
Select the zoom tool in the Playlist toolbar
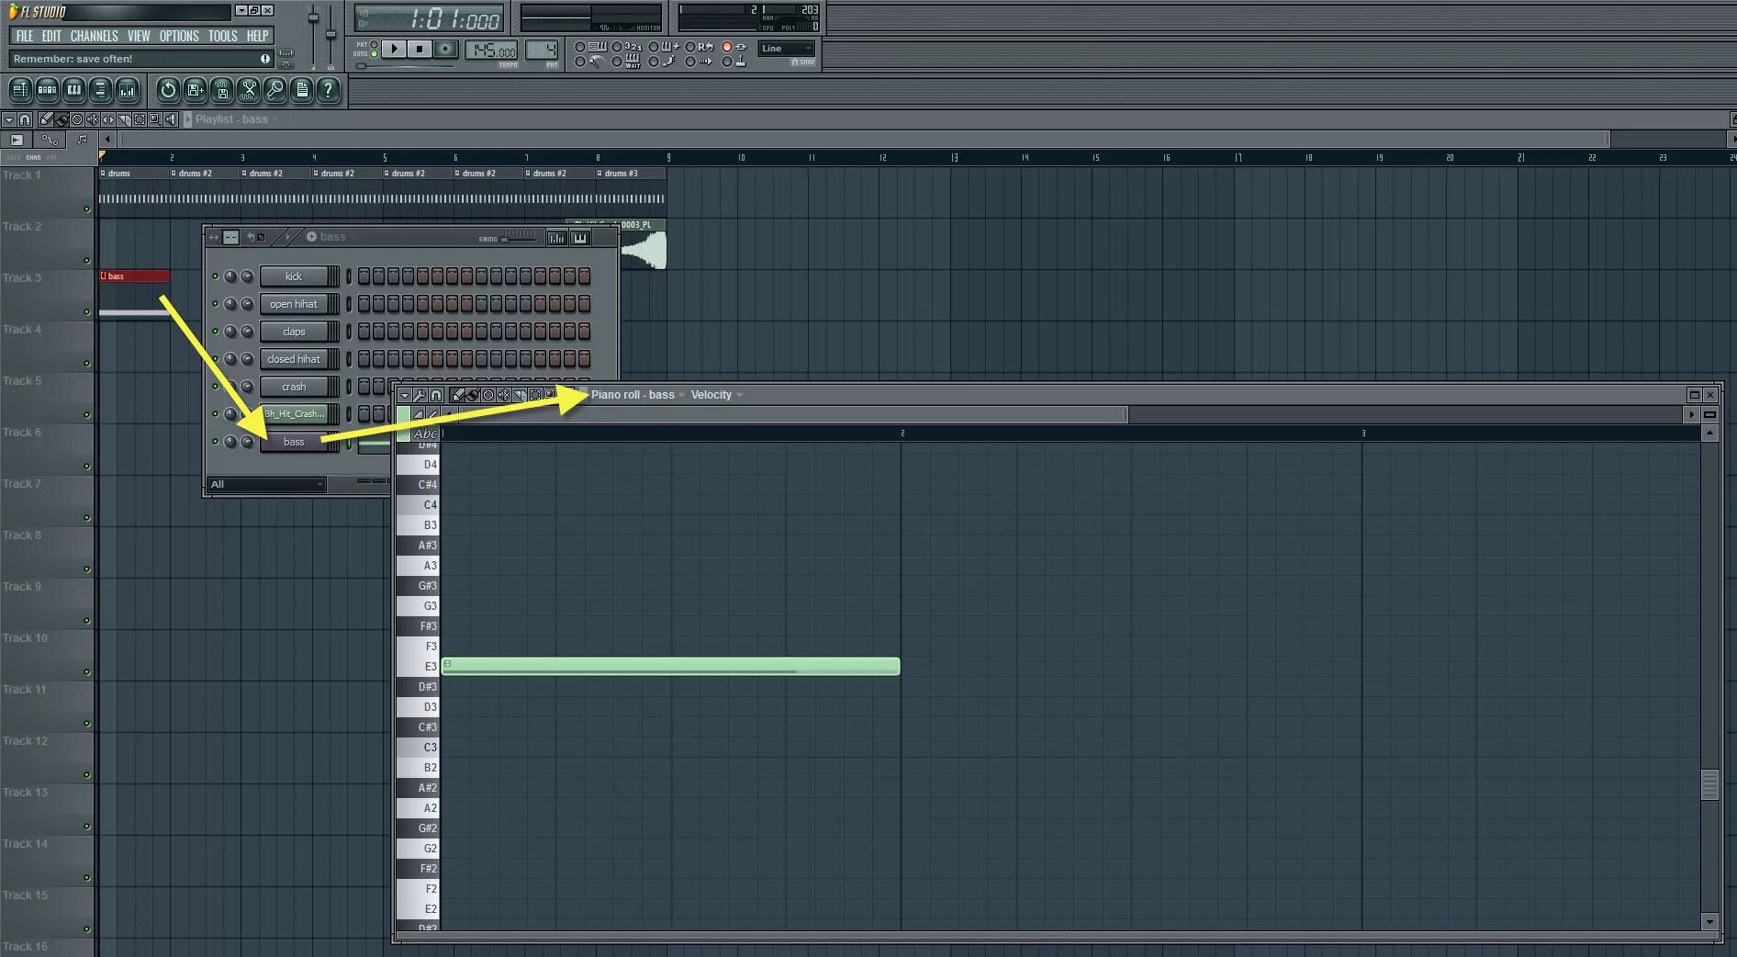click(x=155, y=119)
